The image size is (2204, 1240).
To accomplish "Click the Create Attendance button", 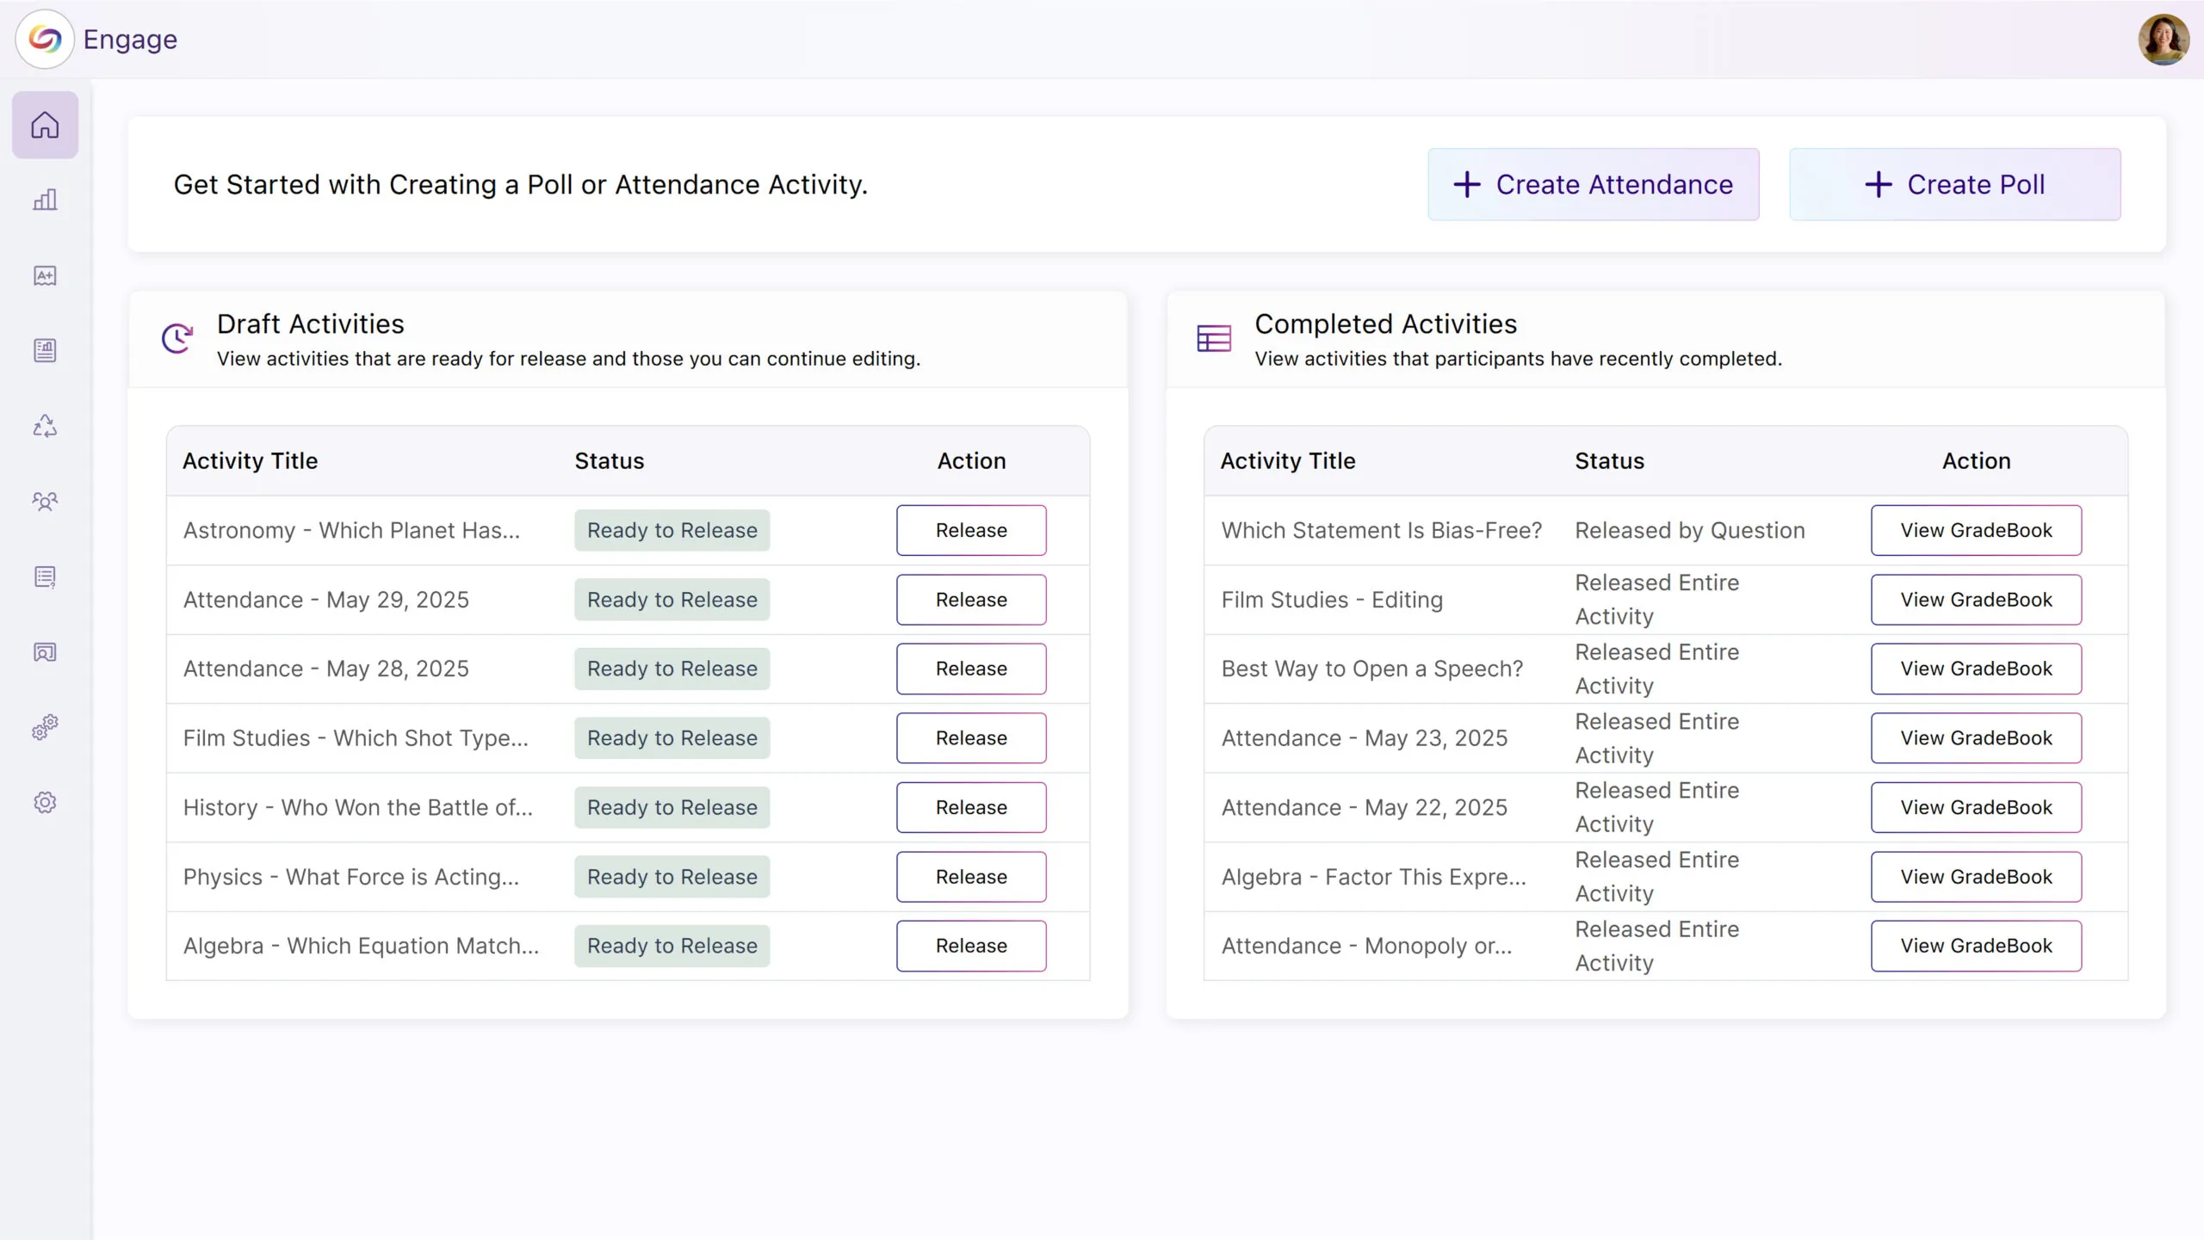I will (x=1593, y=184).
